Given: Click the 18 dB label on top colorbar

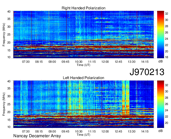Looking at the screenshot, I should (x=166, y=57).
